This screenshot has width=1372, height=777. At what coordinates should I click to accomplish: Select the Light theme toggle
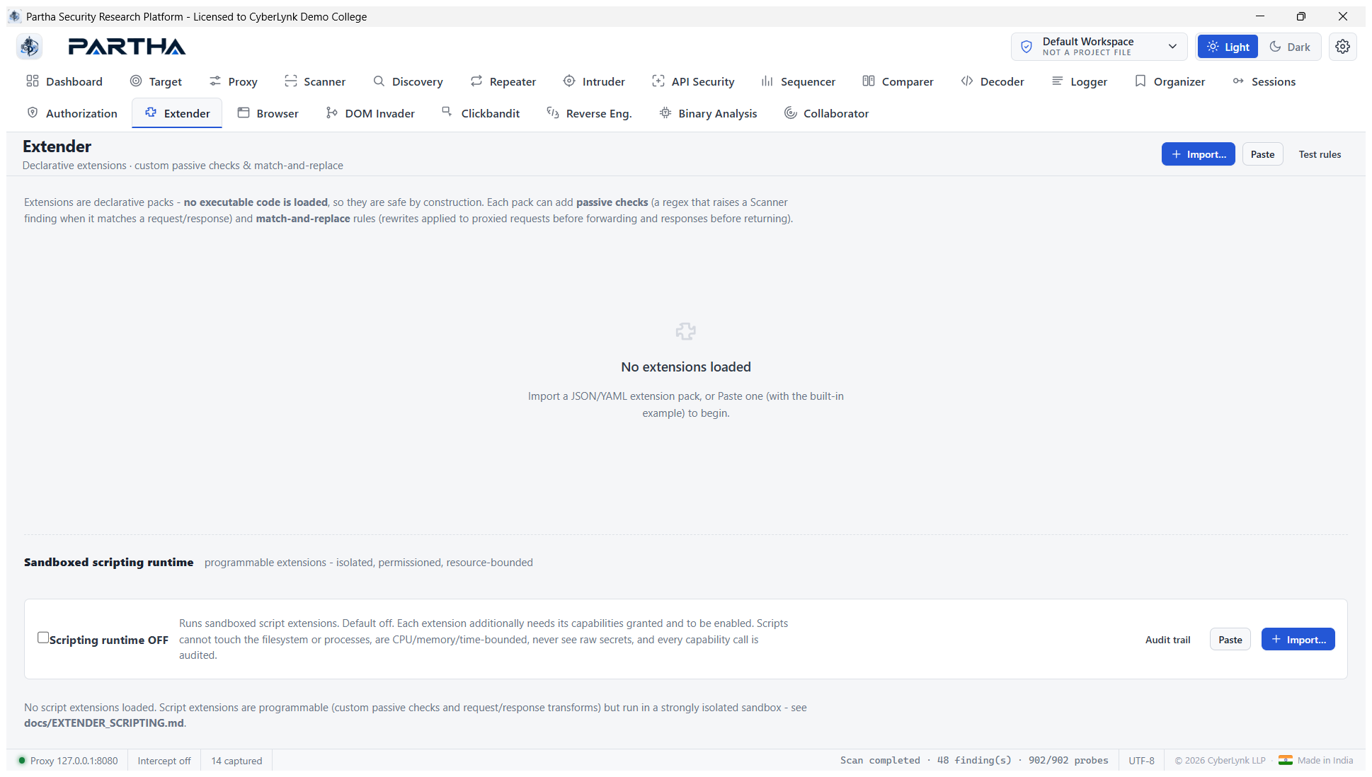(1228, 47)
